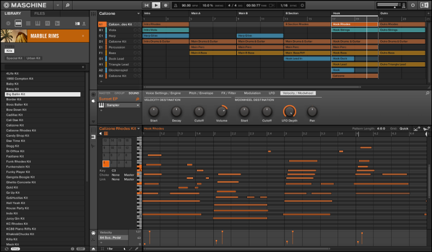Open the Calizone project dropdown

point(138,13)
